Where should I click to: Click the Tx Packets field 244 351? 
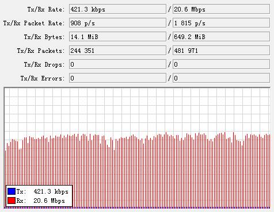coord(117,51)
